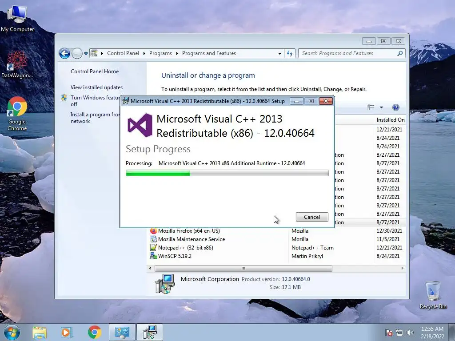Select Notepad++ (32-bit x86) row
This screenshot has height=341, width=455.
(x=276, y=248)
